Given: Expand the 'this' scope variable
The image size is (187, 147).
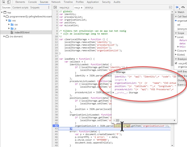Looking at the screenshot, I should (178, 47).
